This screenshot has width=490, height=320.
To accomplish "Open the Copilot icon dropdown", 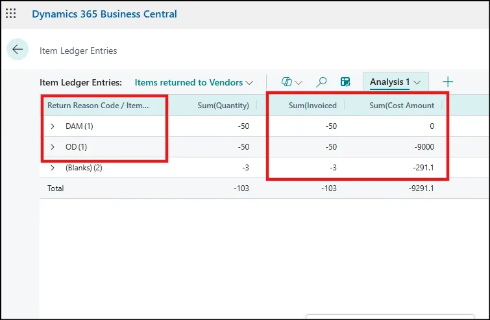I will pos(291,82).
